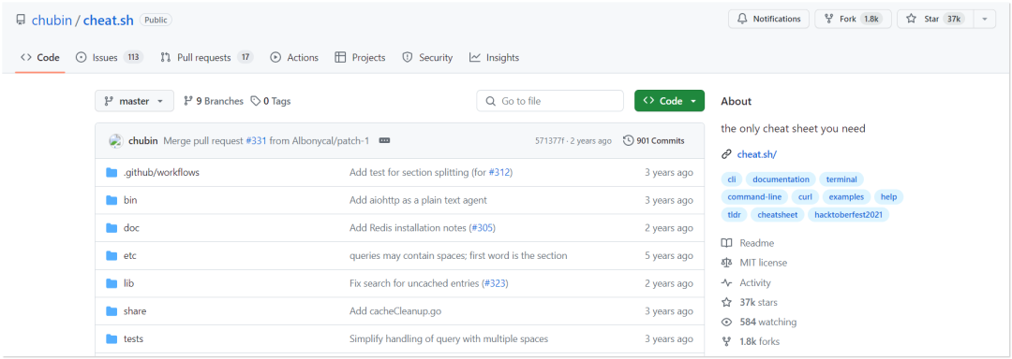This screenshot has height=359, width=1012.
Task: Star the repository with Star button
Action: 935,19
